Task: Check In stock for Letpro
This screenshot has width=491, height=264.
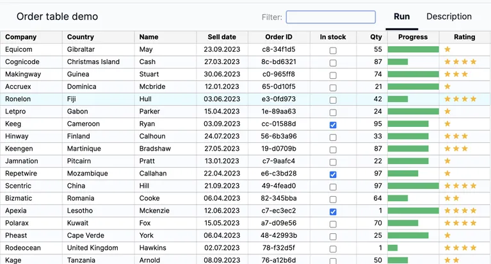Action: tap(333, 112)
